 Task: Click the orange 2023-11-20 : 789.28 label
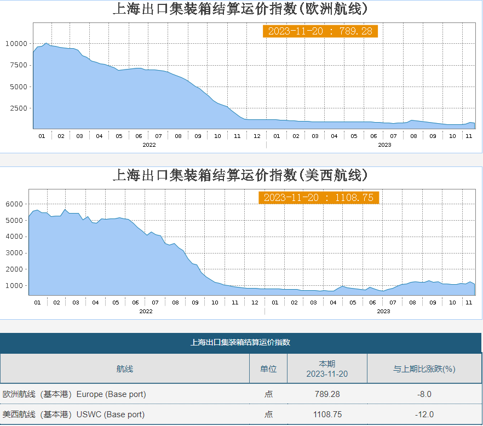point(320,31)
